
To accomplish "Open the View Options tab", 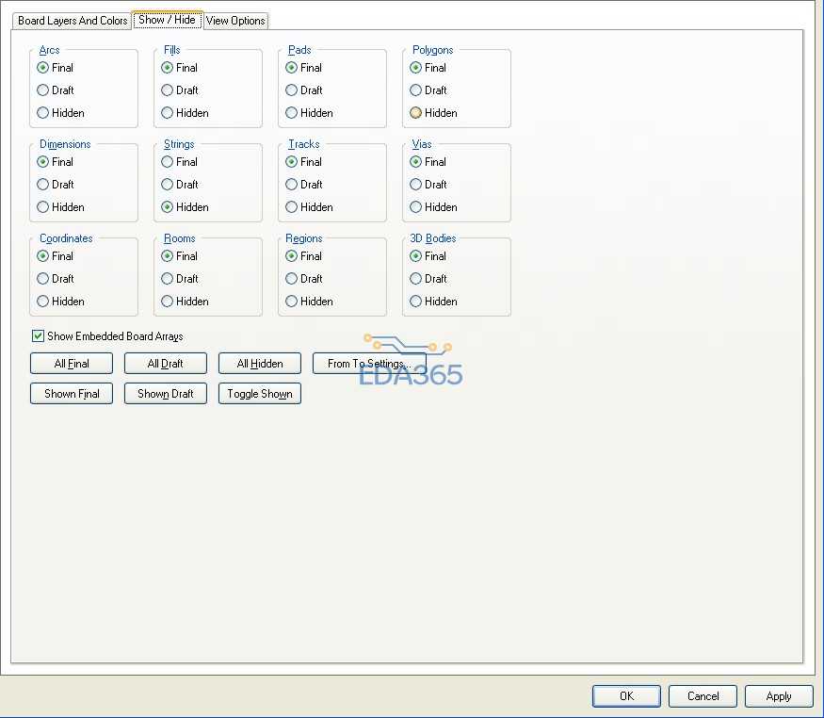I will [235, 21].
